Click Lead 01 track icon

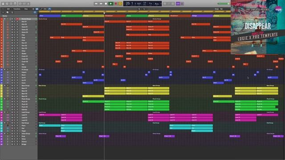[x=8, y=115]
